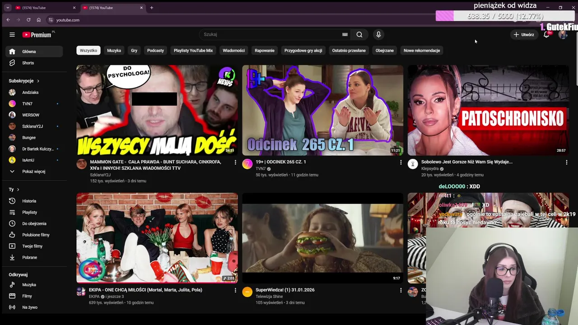Select Playlisty YouTube Mix chip
Image resolution: width=578 pixels, height=325 pixels.
click(x=193, y=51)
